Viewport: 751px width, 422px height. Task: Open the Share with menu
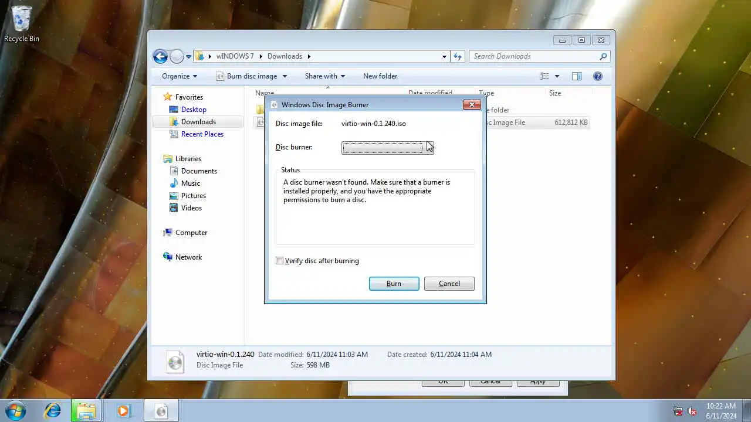pos(324,76)
